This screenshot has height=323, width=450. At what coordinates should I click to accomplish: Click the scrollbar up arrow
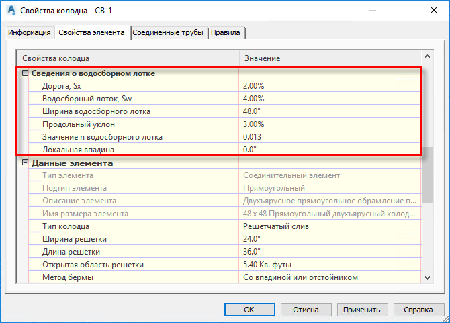(427, 57)
